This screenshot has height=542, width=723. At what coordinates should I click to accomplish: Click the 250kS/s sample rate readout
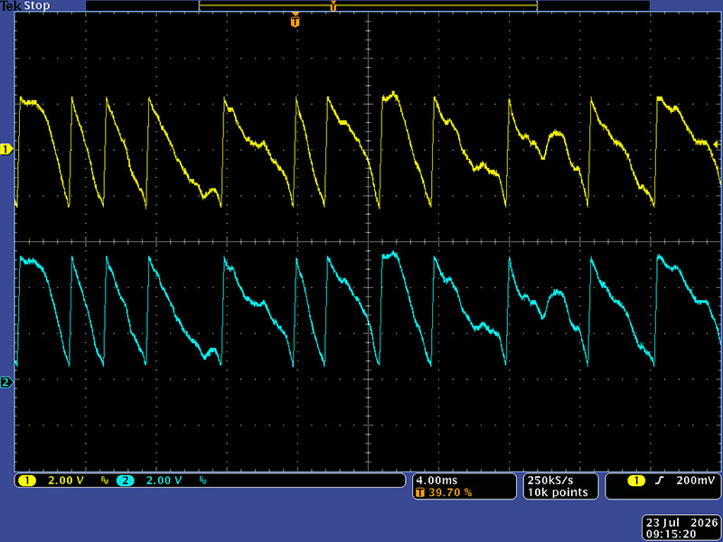click(x=550, y=481)
